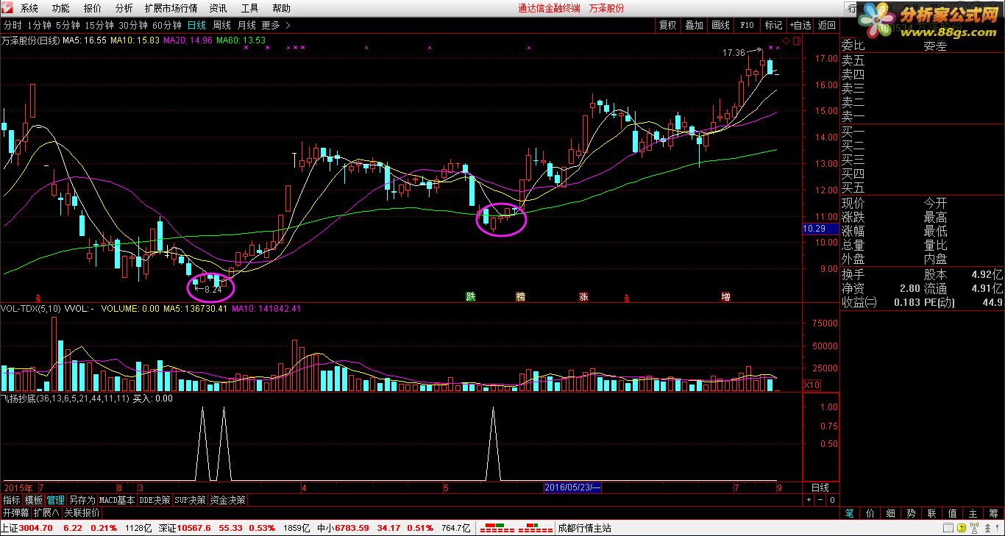
Task: Select the 价 tab in side panel
Action: click(x=870, y=513)
